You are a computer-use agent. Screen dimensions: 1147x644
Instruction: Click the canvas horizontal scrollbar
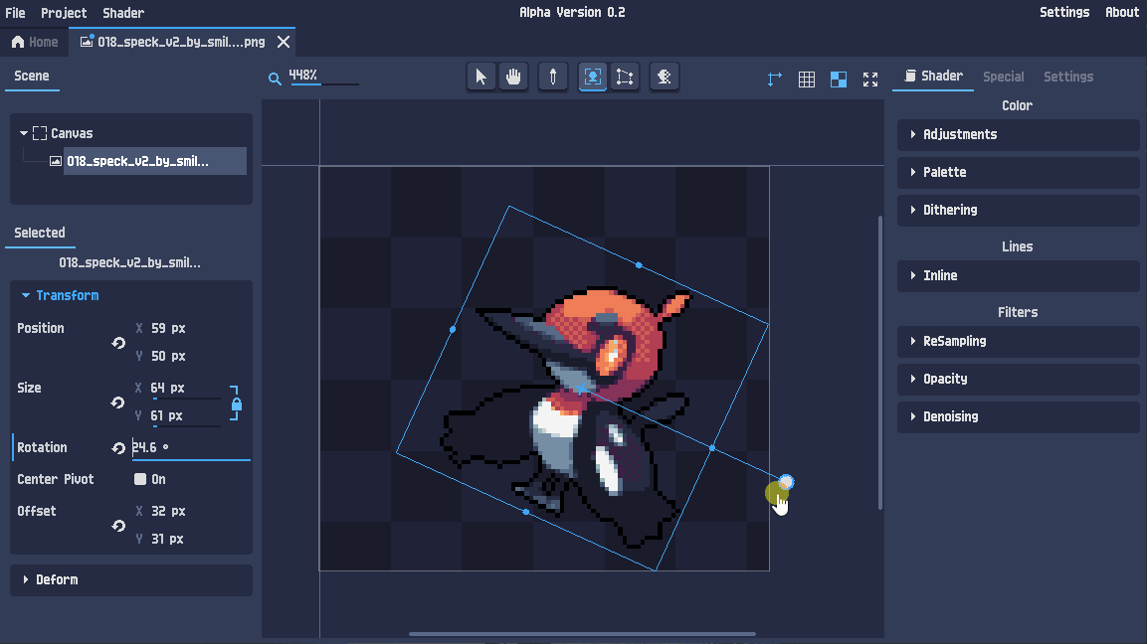(582, 634)
